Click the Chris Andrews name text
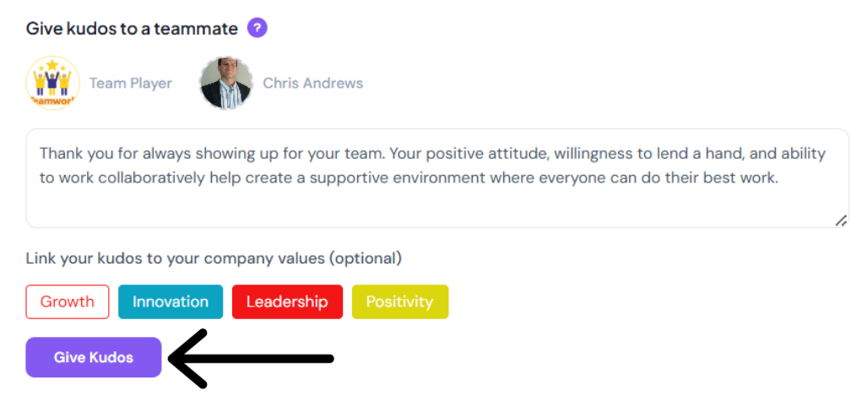Viewport: 862px width, 396px height. coord(313,83)
